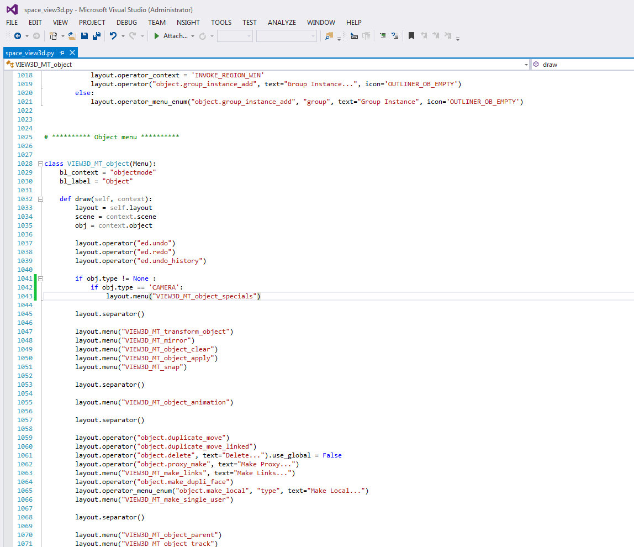This screenshot has width=634, height=547.
Task: Close the space_view3d.py tab
Action: 71,53
